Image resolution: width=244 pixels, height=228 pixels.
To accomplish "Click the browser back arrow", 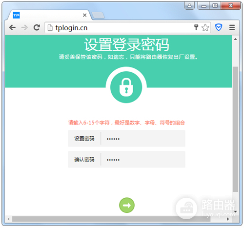I will (12, 27).
